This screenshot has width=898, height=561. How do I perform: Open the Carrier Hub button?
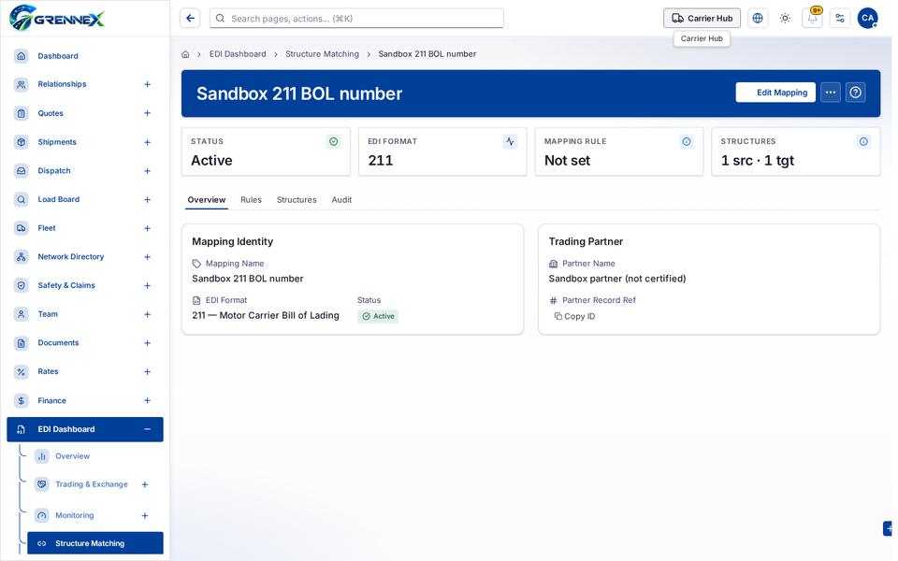[702, 19]
